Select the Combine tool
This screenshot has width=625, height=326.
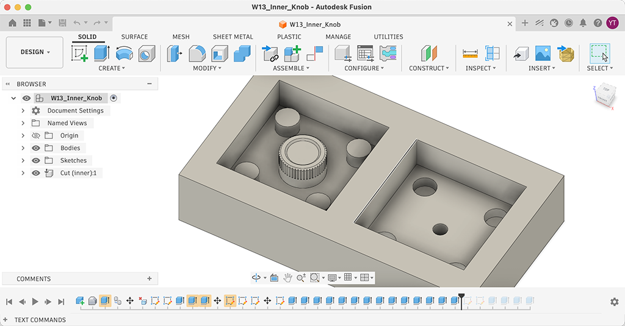(242, 54)
